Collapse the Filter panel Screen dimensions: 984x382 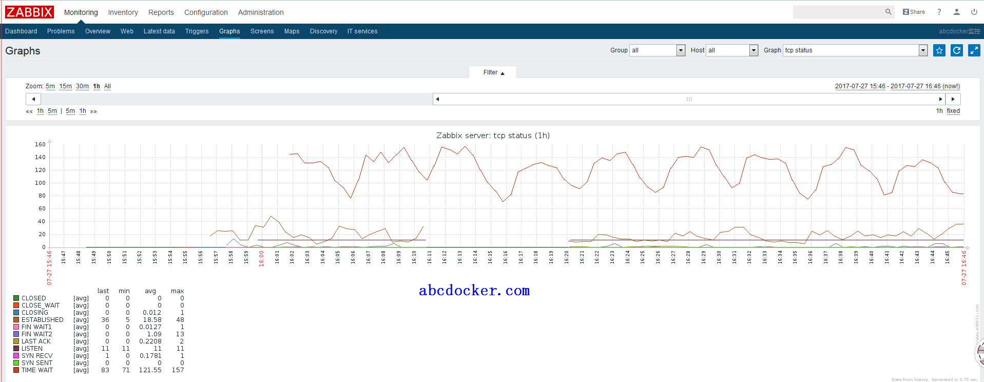[493, 72]
